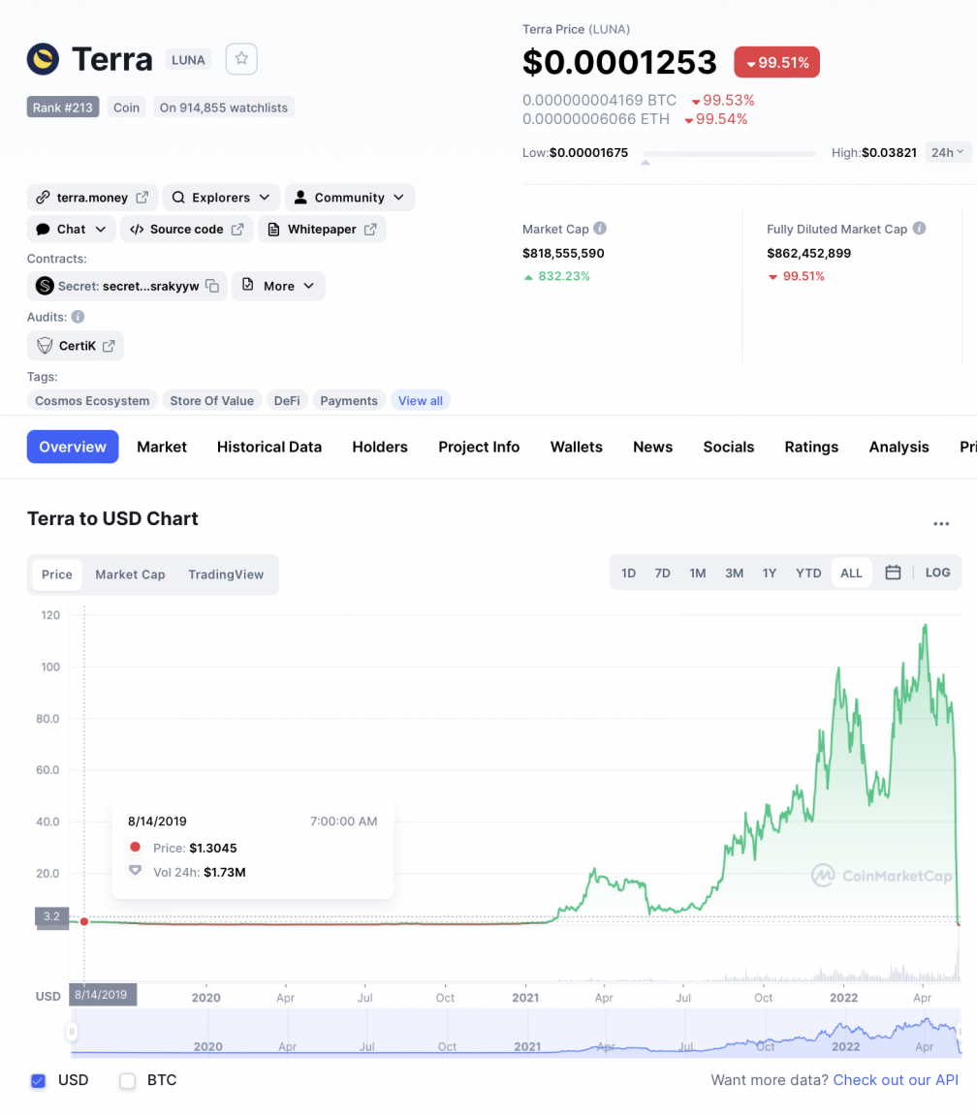Select the Cosmos Ecosystem tag
Viewport: 977px width, 1116px height.
click(92, 401)
